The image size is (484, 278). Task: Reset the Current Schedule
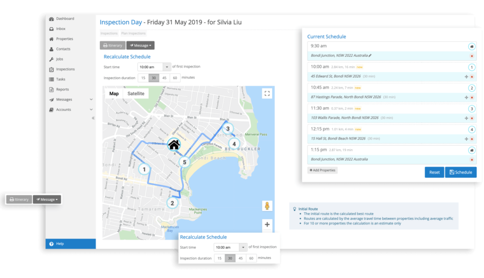434,172
